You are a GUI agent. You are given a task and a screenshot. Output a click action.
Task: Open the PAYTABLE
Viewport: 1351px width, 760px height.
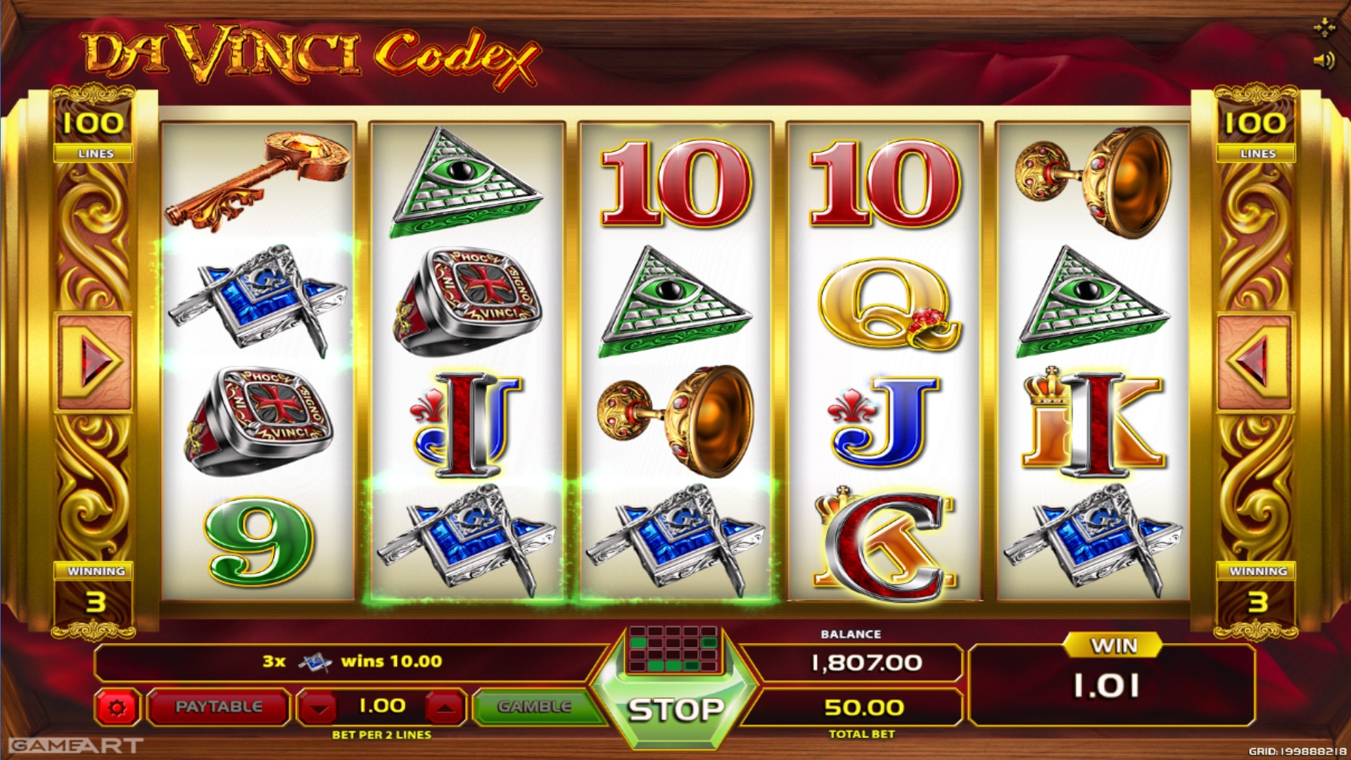219,707
